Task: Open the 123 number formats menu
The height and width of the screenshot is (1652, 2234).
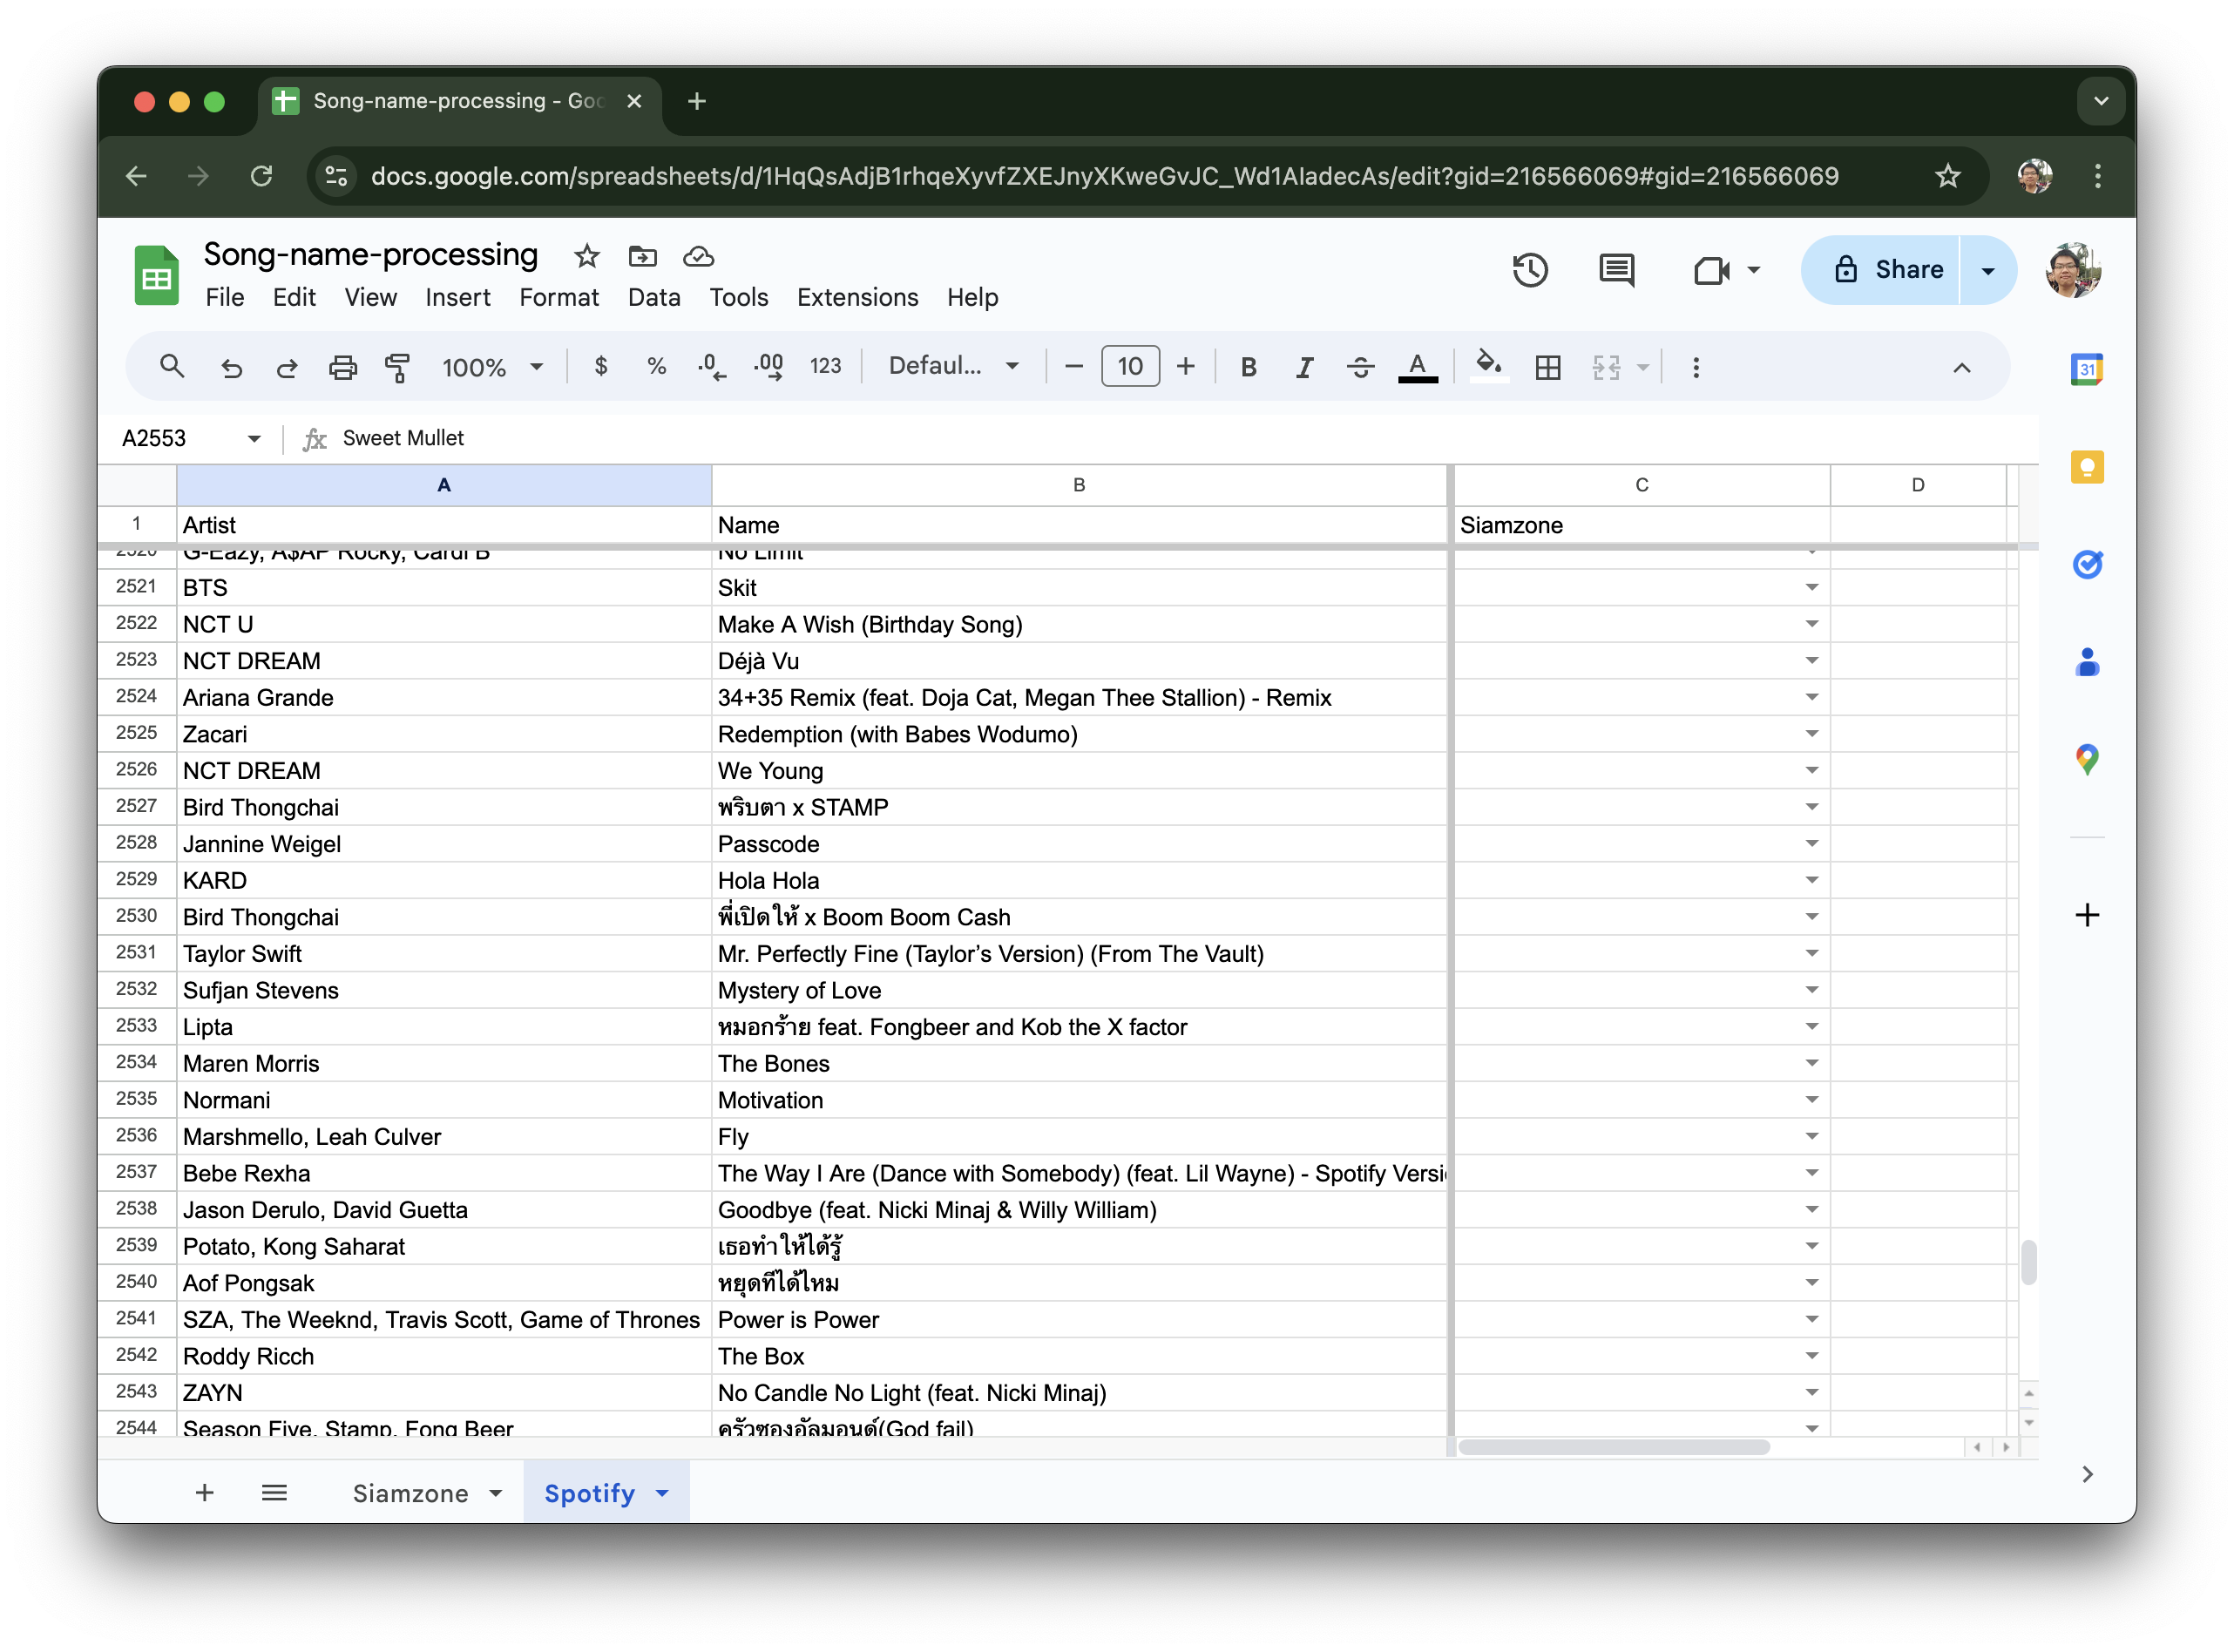Action: pos(825,367)
